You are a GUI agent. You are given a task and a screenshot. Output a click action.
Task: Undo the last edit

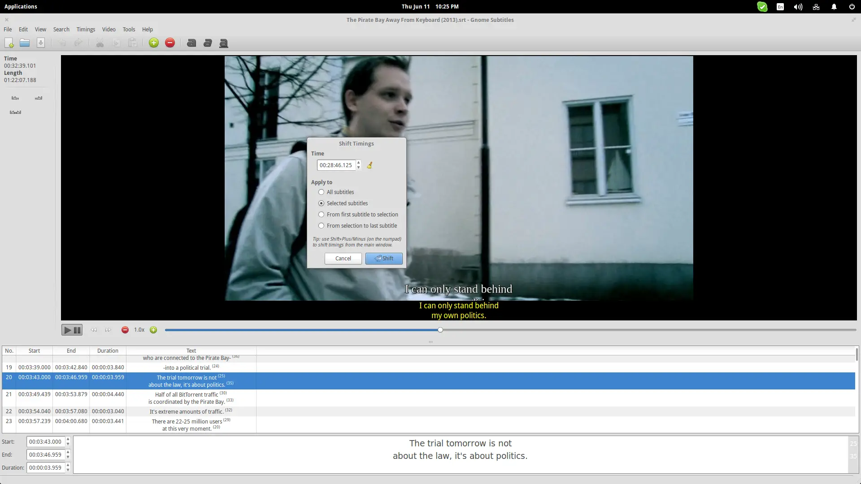click(62, 43)
